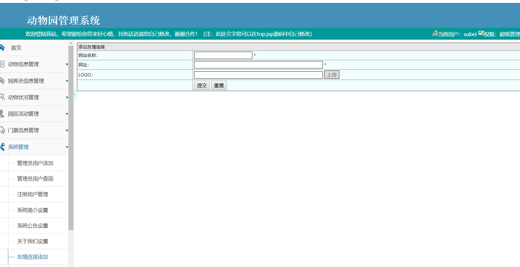Open 注册用户管理 submenu item
The width and height of the screenshot is (520, 267).
click(x=33, y=194)
